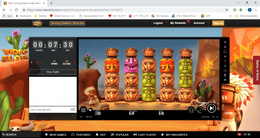
Task: Click the CASH 2.00 value in game
Action: (98, 113)
